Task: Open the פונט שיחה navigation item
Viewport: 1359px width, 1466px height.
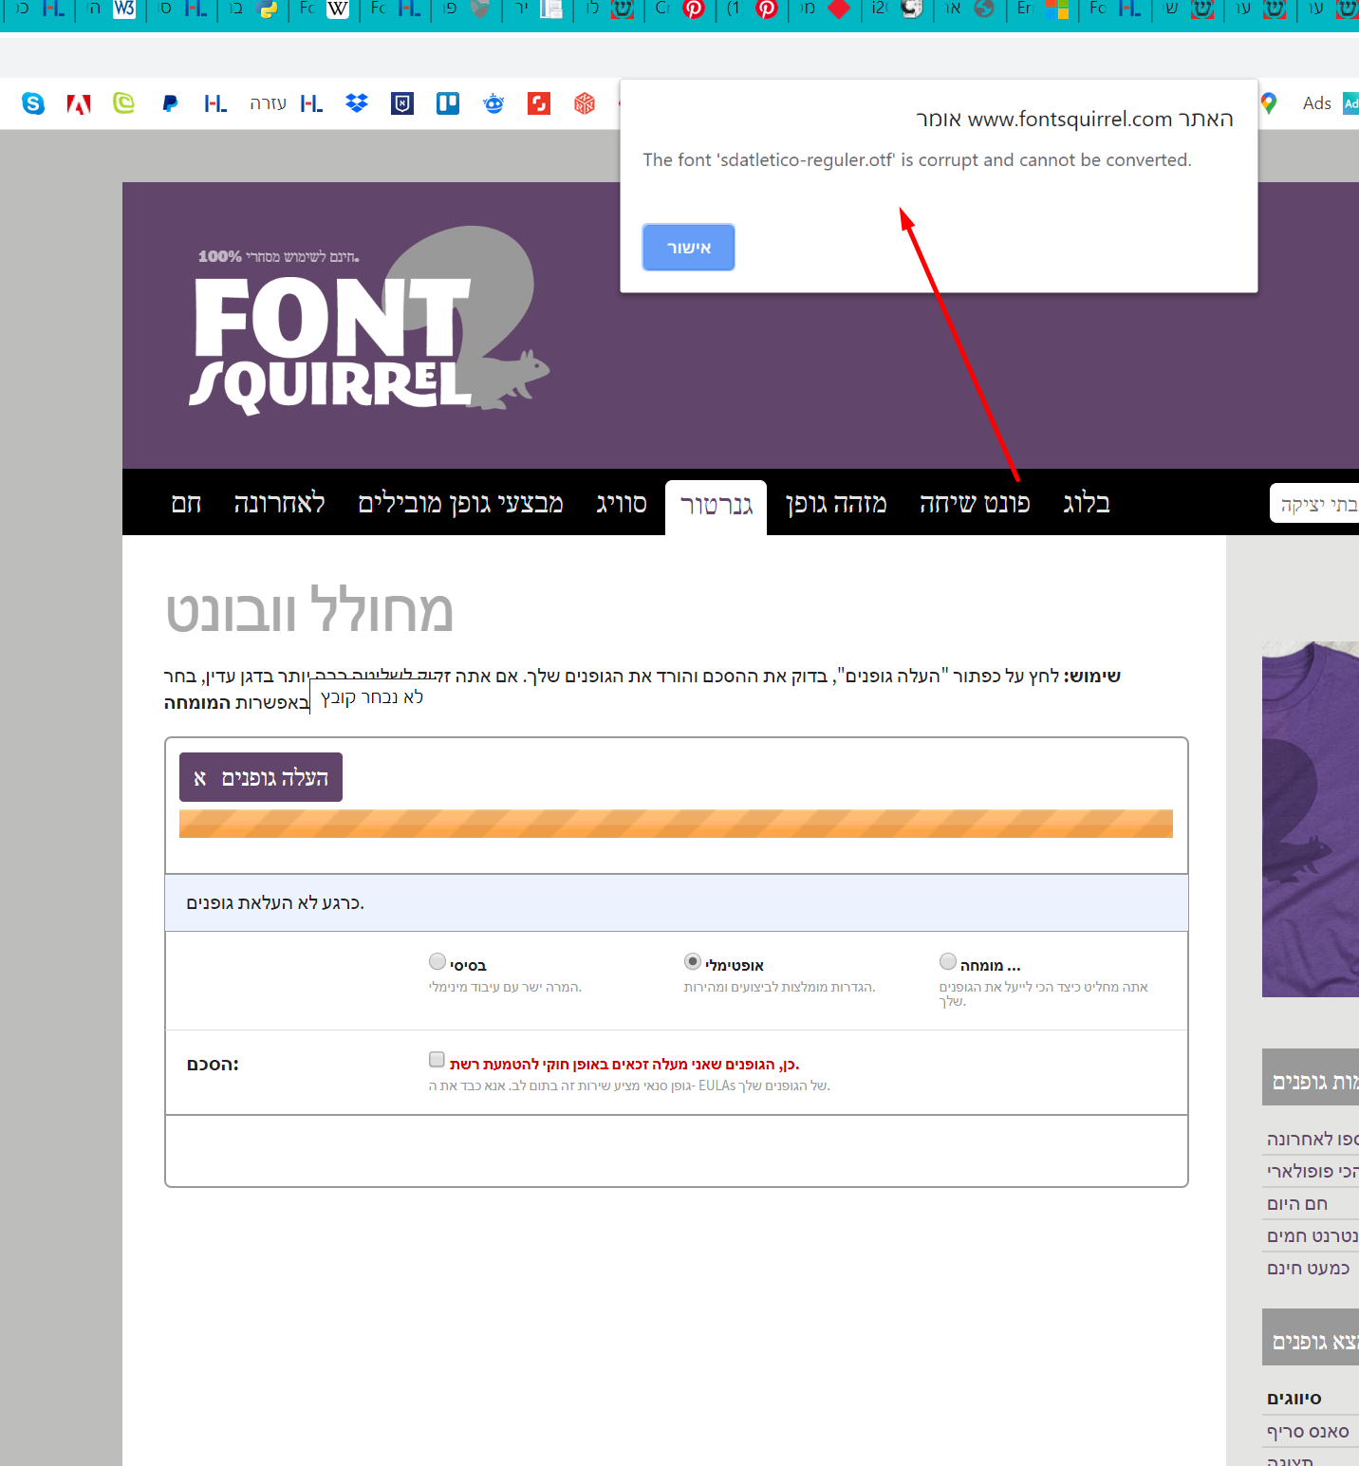Action: coord(975,503)
